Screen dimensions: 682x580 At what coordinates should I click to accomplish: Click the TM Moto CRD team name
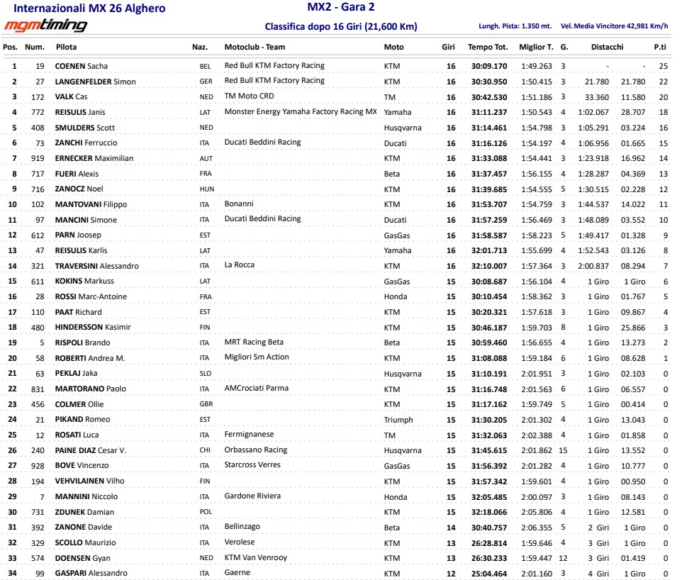[x=249, y=96]
